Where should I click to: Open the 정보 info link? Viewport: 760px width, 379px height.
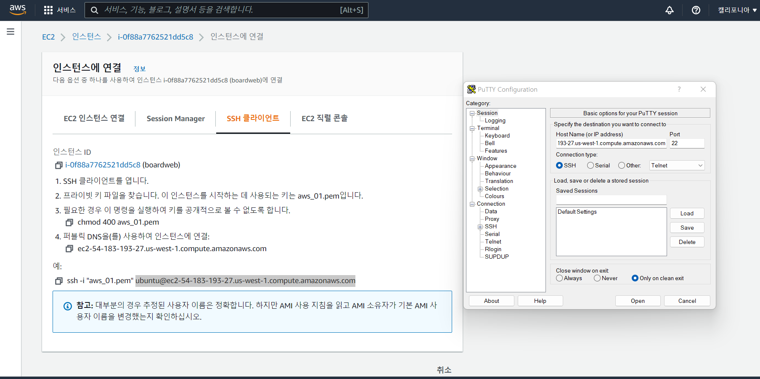[140, 69]
